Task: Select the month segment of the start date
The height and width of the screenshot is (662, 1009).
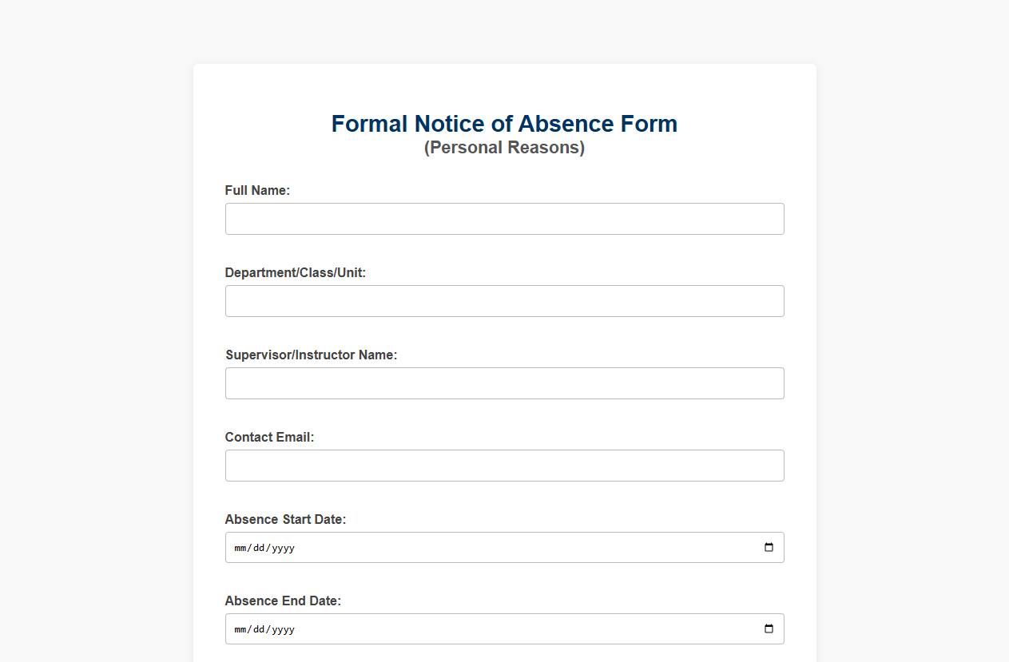Action: (240, 548)
